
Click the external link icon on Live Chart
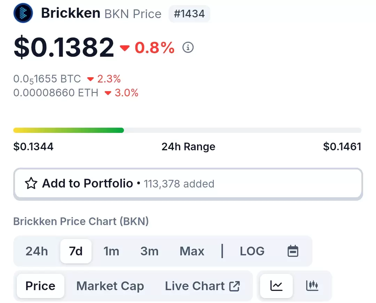[234, 286]
